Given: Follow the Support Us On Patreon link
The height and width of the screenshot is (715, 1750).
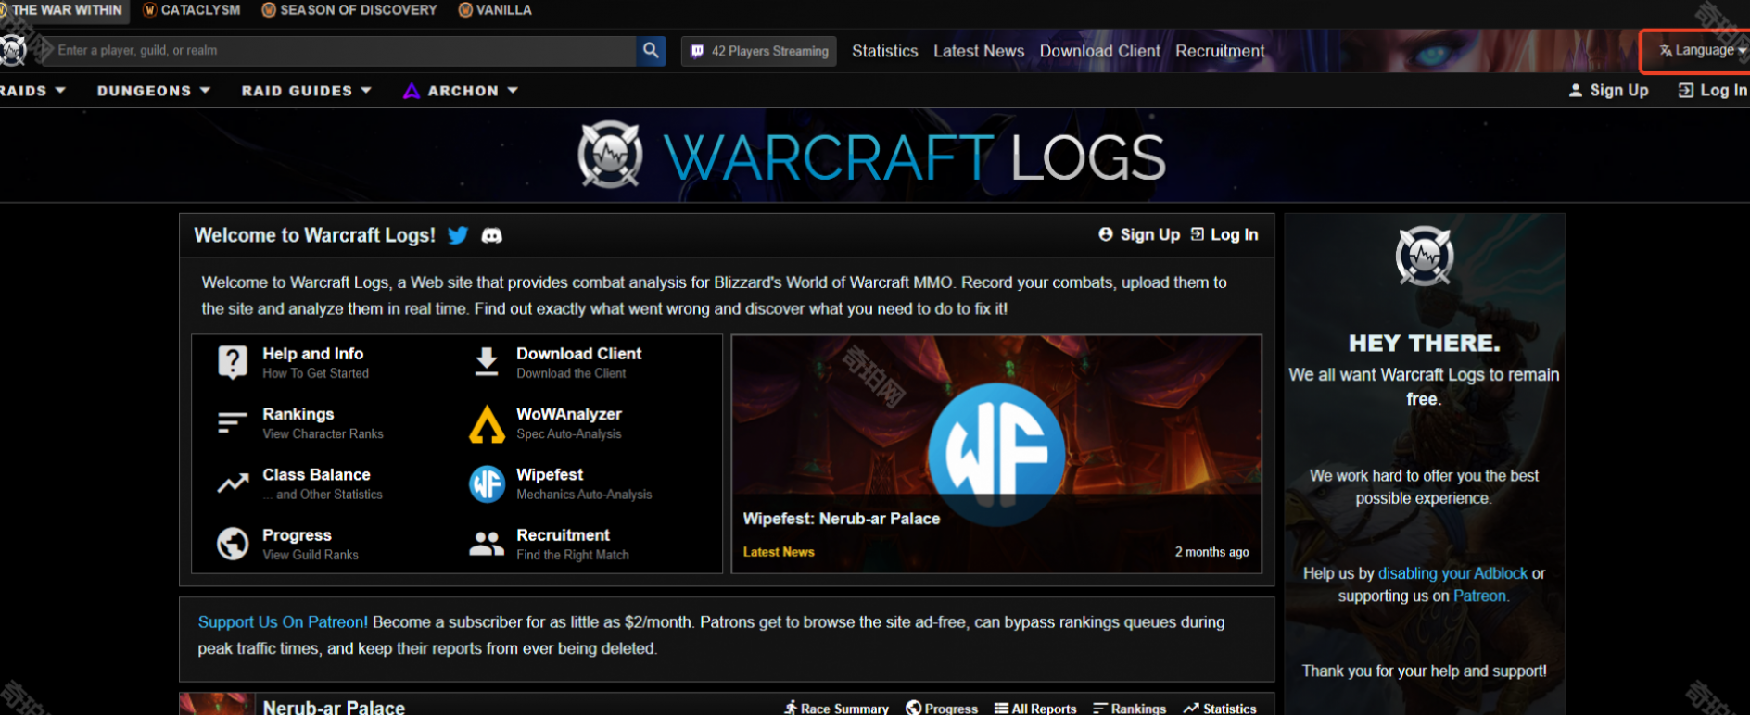Looking at the screenshot, I should (283, 622).
